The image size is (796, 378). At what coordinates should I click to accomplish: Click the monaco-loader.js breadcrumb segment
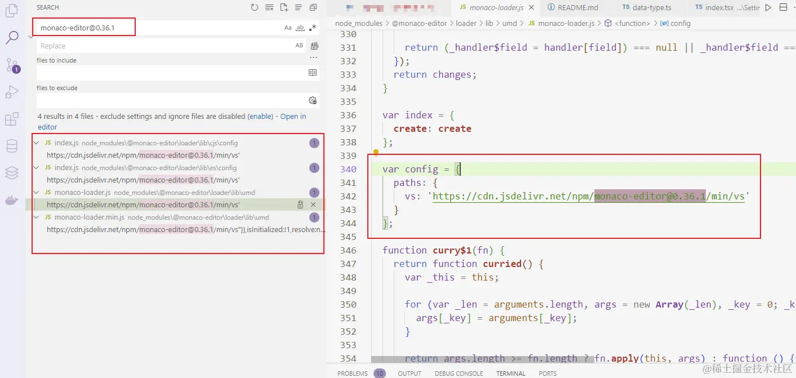pos(561,23)
